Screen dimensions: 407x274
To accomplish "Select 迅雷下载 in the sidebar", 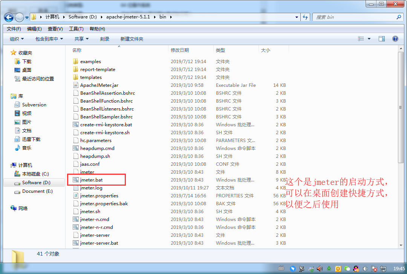I will (x=31, y=139).
